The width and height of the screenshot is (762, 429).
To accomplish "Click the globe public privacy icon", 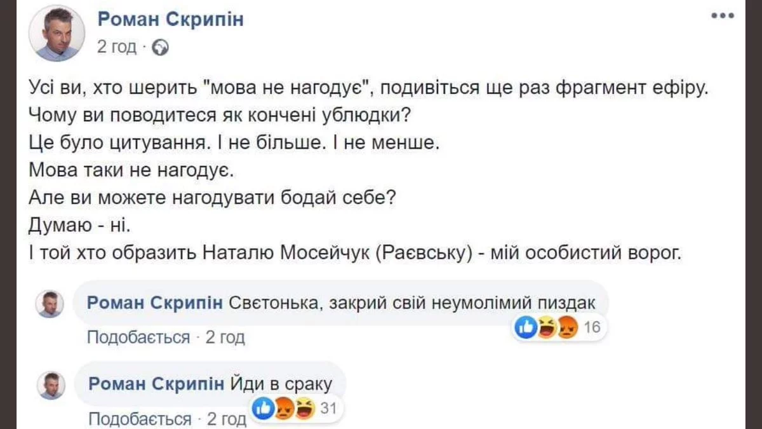I will pyautogui.click(x=161, y=47).
